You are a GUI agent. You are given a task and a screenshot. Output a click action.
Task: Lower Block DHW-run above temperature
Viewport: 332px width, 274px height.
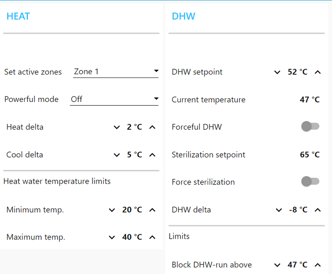(277, 265)
